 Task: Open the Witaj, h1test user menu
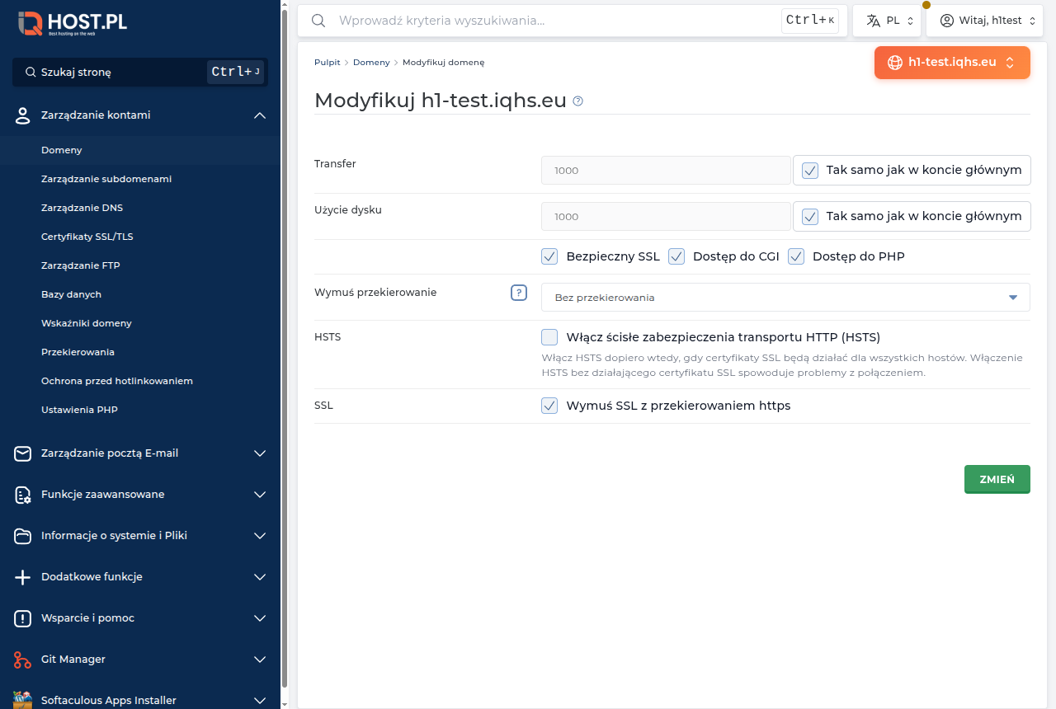point(985,21)
